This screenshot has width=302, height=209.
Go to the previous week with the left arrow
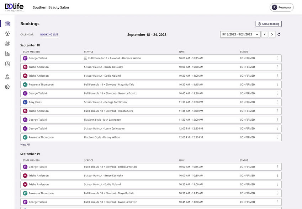[265, 34]
